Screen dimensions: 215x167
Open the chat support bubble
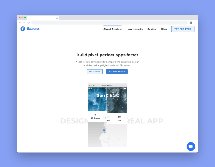[191, 147]
